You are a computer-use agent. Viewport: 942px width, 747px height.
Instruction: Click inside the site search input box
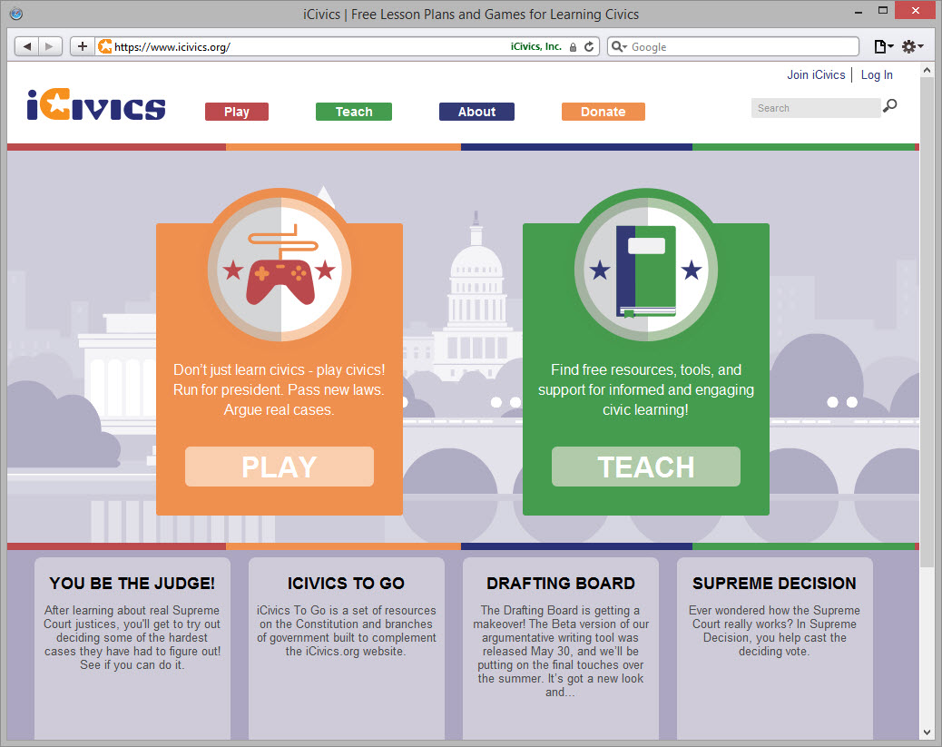click(812, 107)
